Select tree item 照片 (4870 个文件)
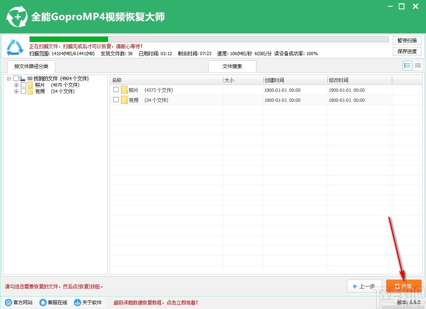This screenshot has width=426, height=309. coord(57,85)
